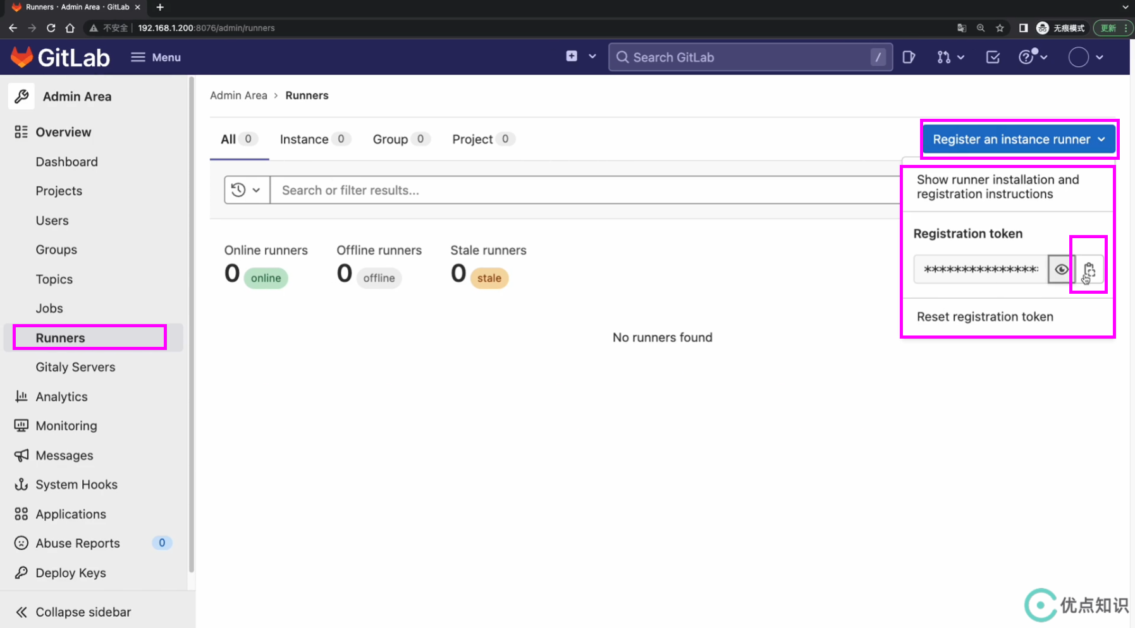This screenshot has height=628, width=1135.
Task: Open the recent searches history dropdown
Action: point(247,190)
